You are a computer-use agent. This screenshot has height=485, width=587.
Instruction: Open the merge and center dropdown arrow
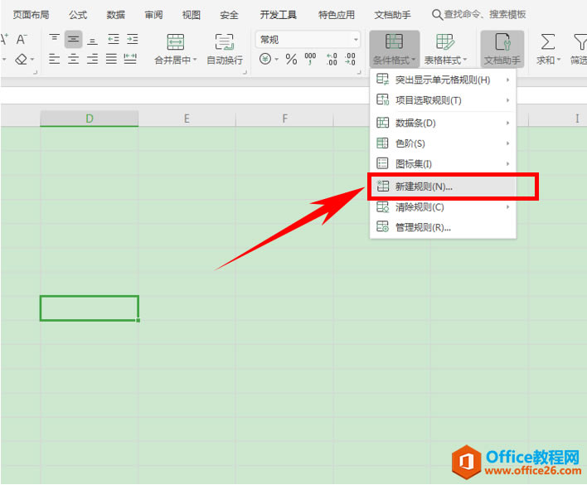[195, 60]
